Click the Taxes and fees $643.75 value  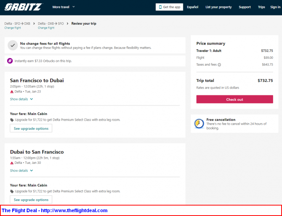click(267, 64)
